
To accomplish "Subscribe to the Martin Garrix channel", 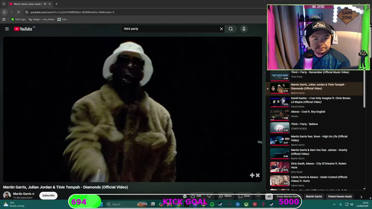I will click(48, 196).
